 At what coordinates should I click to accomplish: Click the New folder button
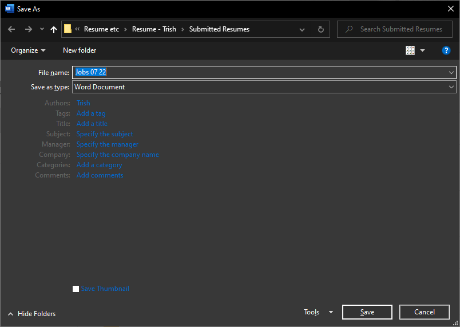80,50
